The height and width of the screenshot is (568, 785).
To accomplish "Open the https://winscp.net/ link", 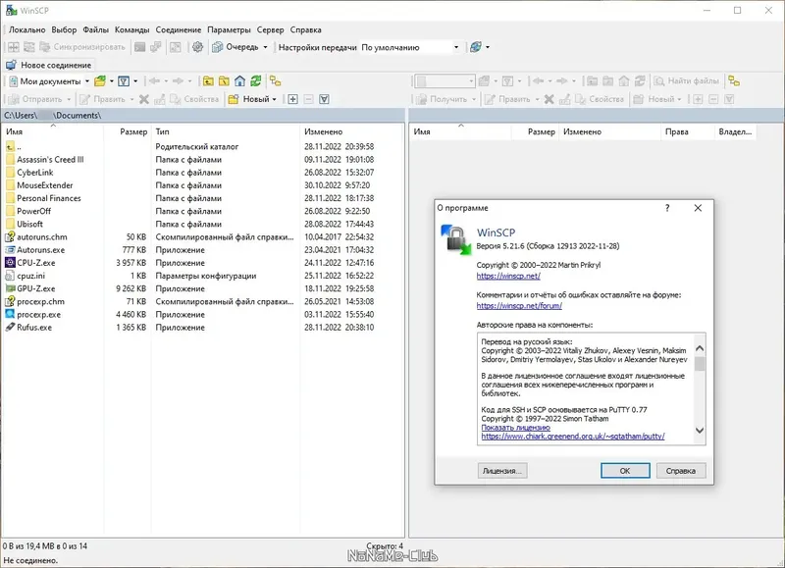I will pyautogui.click(x=508, y=276).
